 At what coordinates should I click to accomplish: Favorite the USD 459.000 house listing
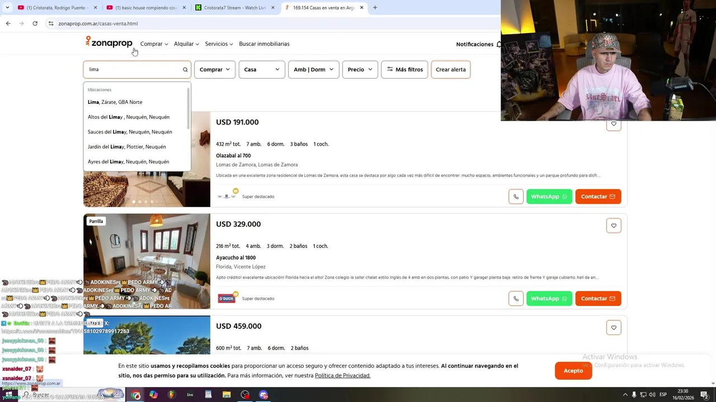614,328
